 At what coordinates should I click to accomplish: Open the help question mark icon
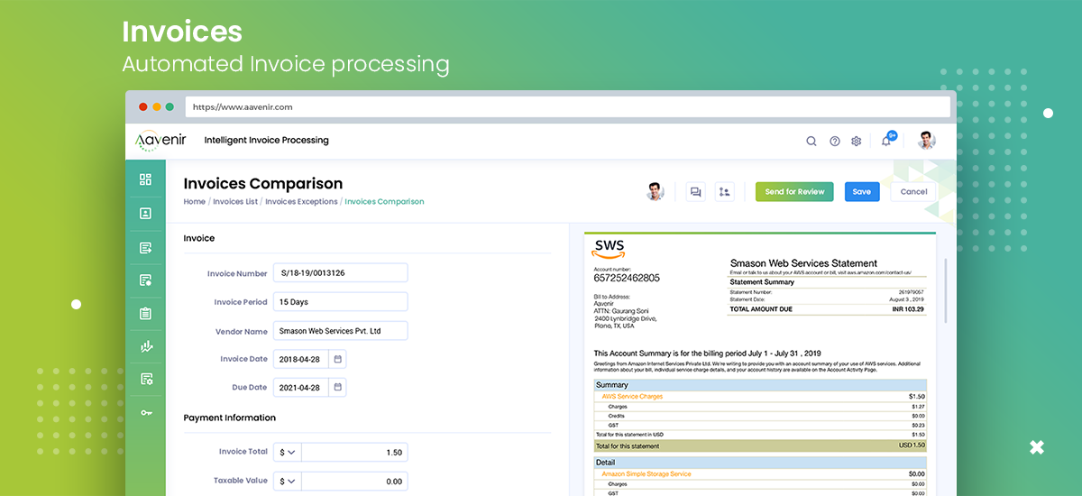[835, 141]
